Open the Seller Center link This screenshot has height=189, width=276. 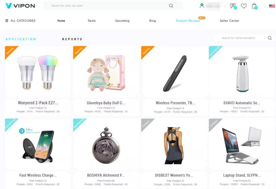(229, 21)
